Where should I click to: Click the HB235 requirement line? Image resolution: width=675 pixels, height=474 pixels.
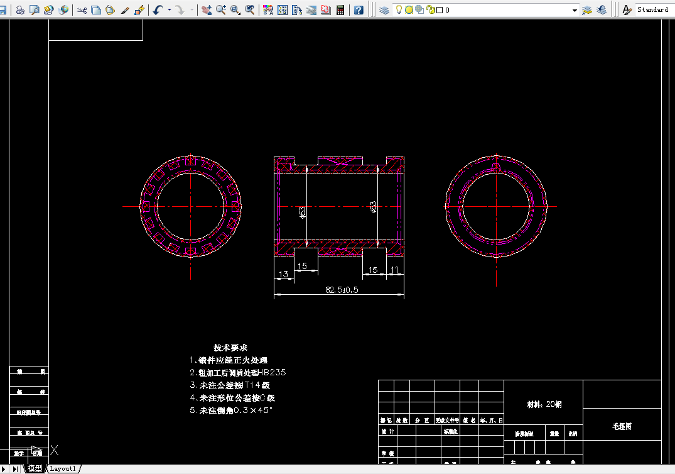pos(237,372)
